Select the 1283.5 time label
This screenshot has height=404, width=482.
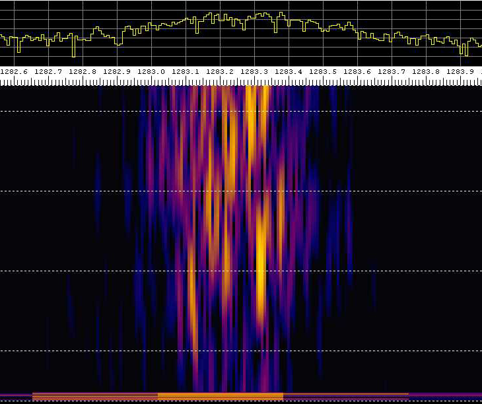click(x=323, y=72)
